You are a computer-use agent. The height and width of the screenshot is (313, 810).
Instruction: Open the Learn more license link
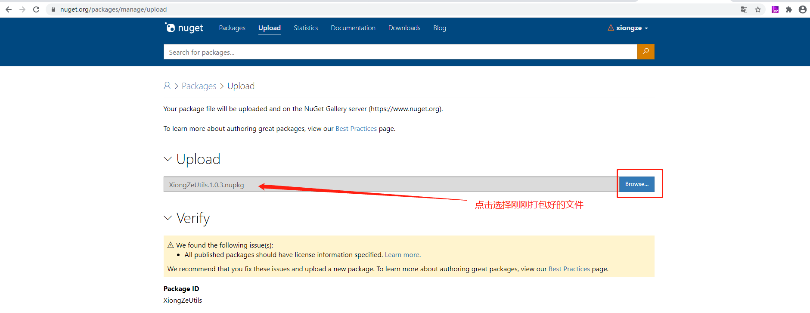(402, 255)
